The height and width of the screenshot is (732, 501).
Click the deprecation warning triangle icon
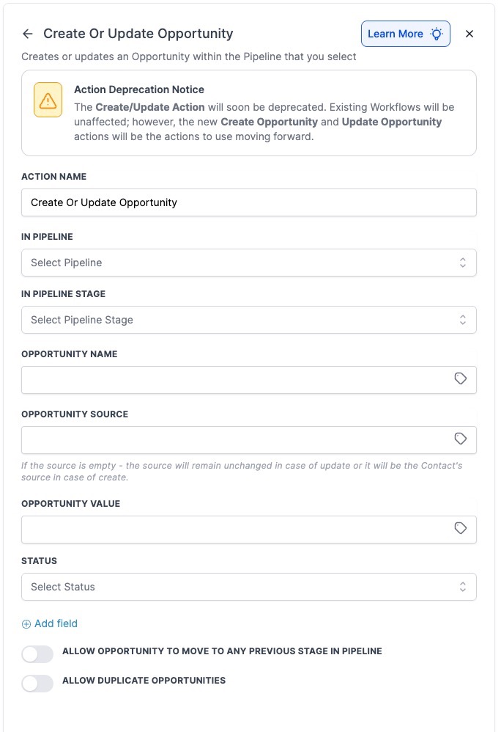[x=48, y=100]
